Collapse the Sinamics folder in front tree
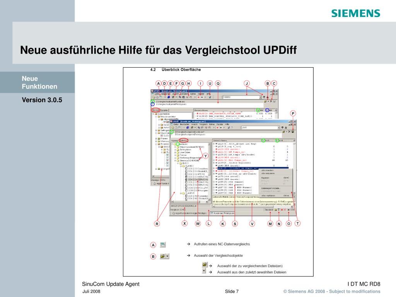Viewport: 396px width, 297px height. tap(175, 160)
